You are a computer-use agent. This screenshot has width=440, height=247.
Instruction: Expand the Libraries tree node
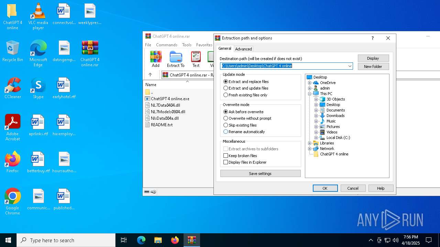(x=309, y=143)
